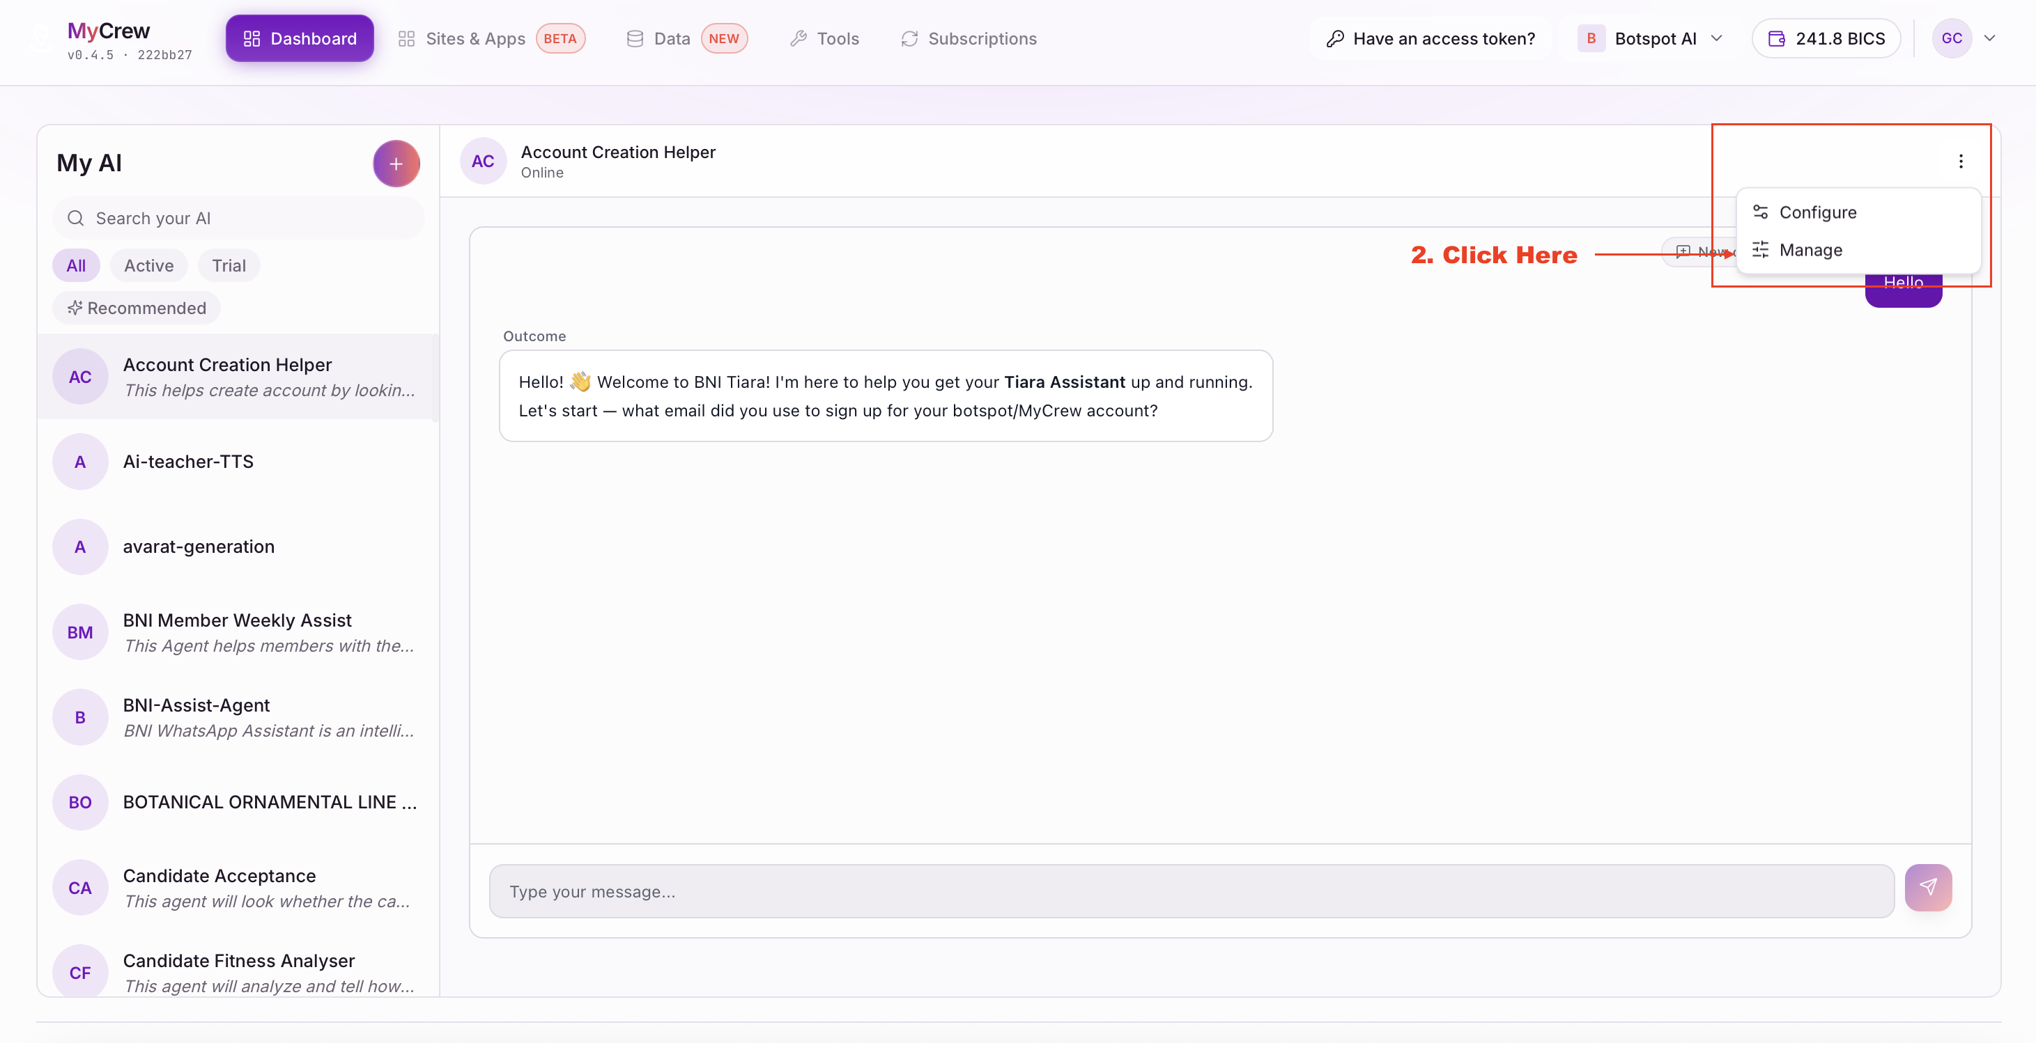
Task: Open Candidate Acceptance agent
Action: point(239,888)
